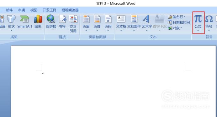Image resolution: width=217 pixels, height=117 pixels.
Task: Open the Header (页眉) icon
Action: pyautogui.click(x=86, y=19)
